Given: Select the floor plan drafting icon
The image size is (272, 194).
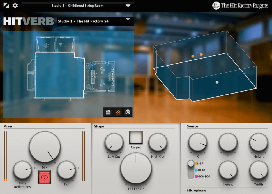Looking at the screenshot, I should (x=118, y=112).
